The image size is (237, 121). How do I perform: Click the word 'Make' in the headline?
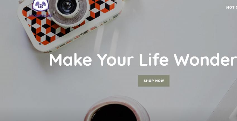coord(71,60)
